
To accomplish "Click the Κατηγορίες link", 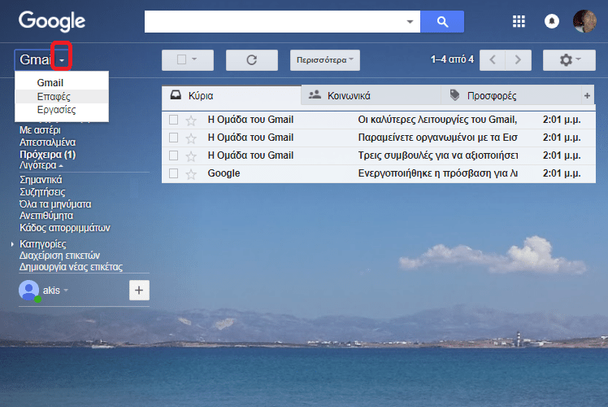I will 42,244.
